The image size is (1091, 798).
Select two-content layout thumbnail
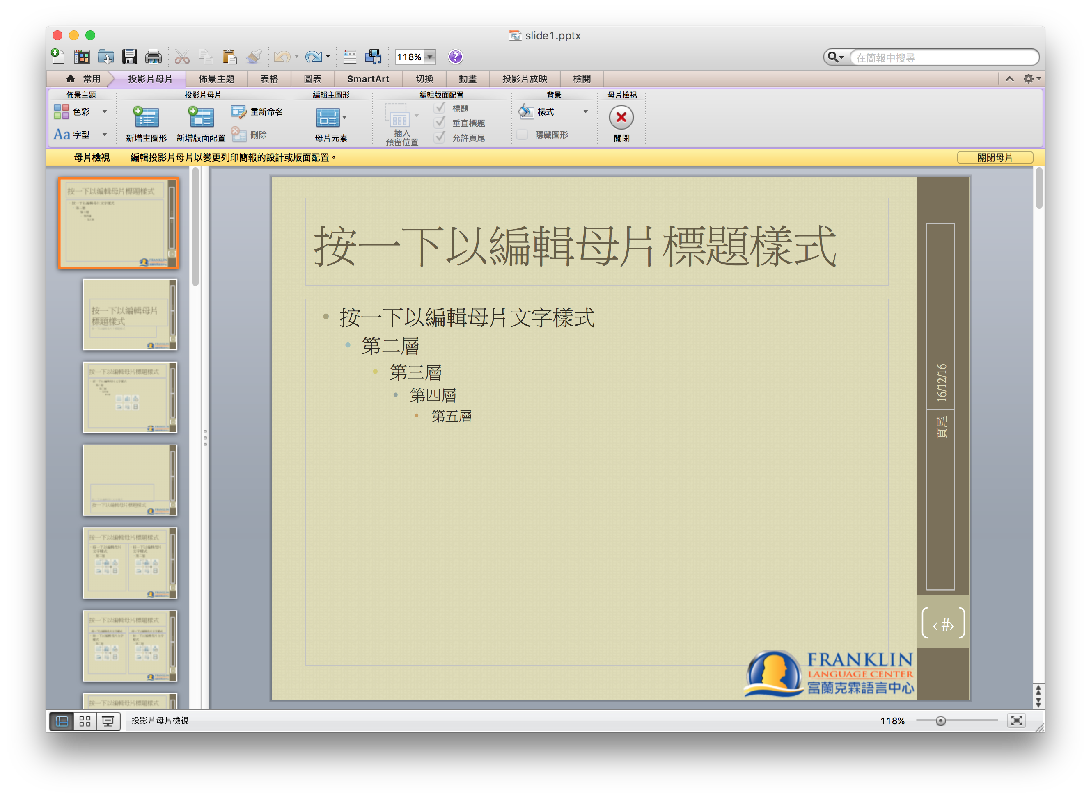click(130, 563)
